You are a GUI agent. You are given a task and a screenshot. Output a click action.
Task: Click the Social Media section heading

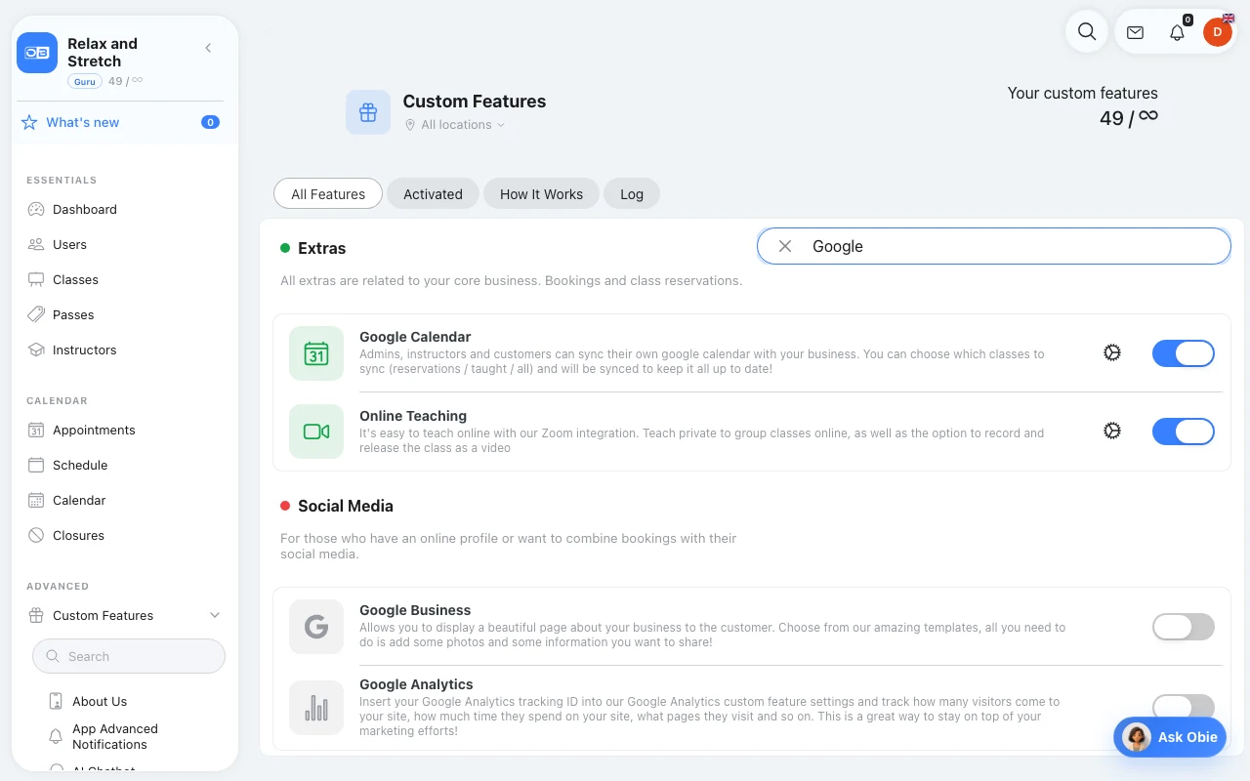(346, 506)
